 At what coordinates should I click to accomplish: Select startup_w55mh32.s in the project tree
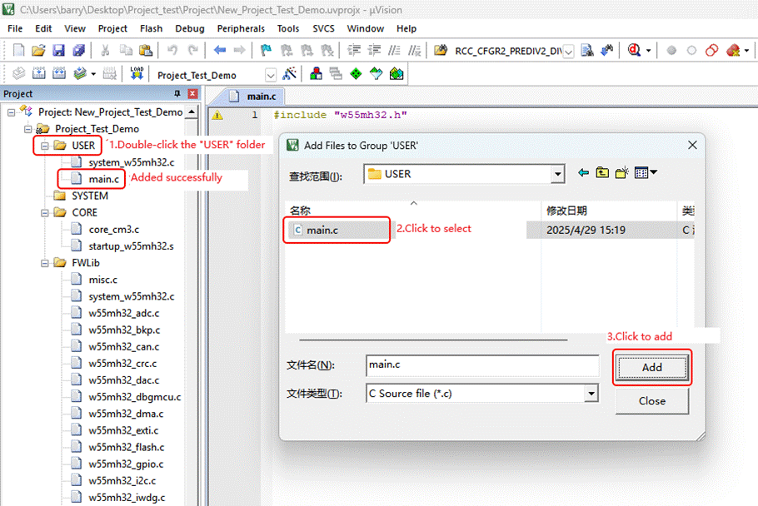(x=131, y=246)
